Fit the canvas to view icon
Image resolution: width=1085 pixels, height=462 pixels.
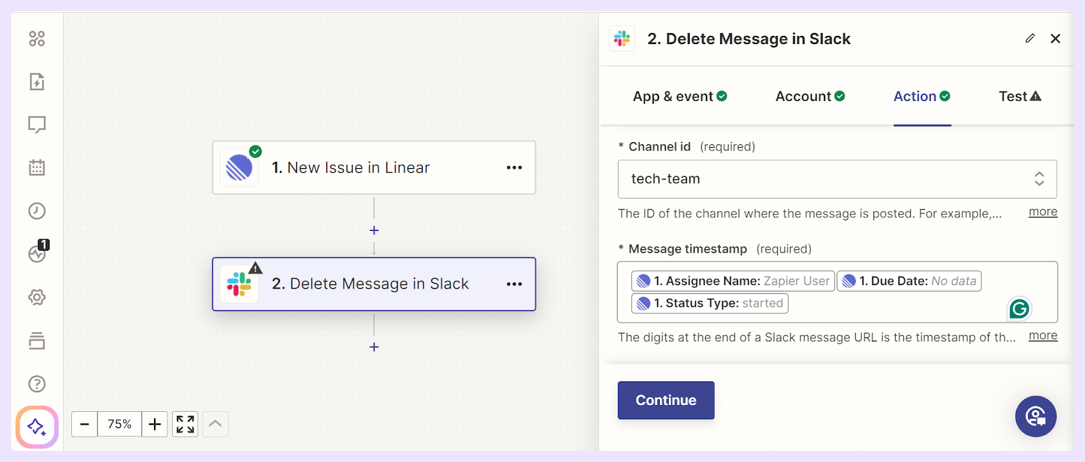pyautogui.click(x=185, y=424)
